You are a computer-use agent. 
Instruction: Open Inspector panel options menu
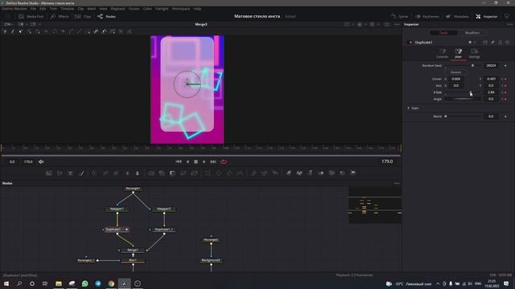point(509,24)
